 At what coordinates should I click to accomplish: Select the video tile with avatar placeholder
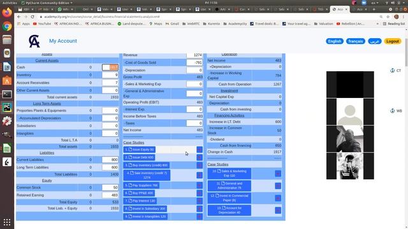coord(350,112)
